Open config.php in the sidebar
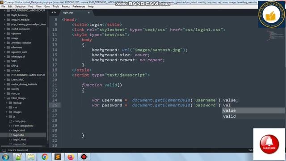Viewport: 286px width, 161px height. pyautogui.click(x=19, y=121)
